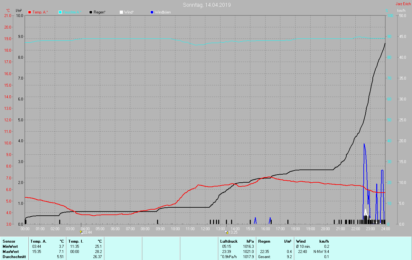Click the '28.2' indoor maximum temperature value

pos(98,252)
